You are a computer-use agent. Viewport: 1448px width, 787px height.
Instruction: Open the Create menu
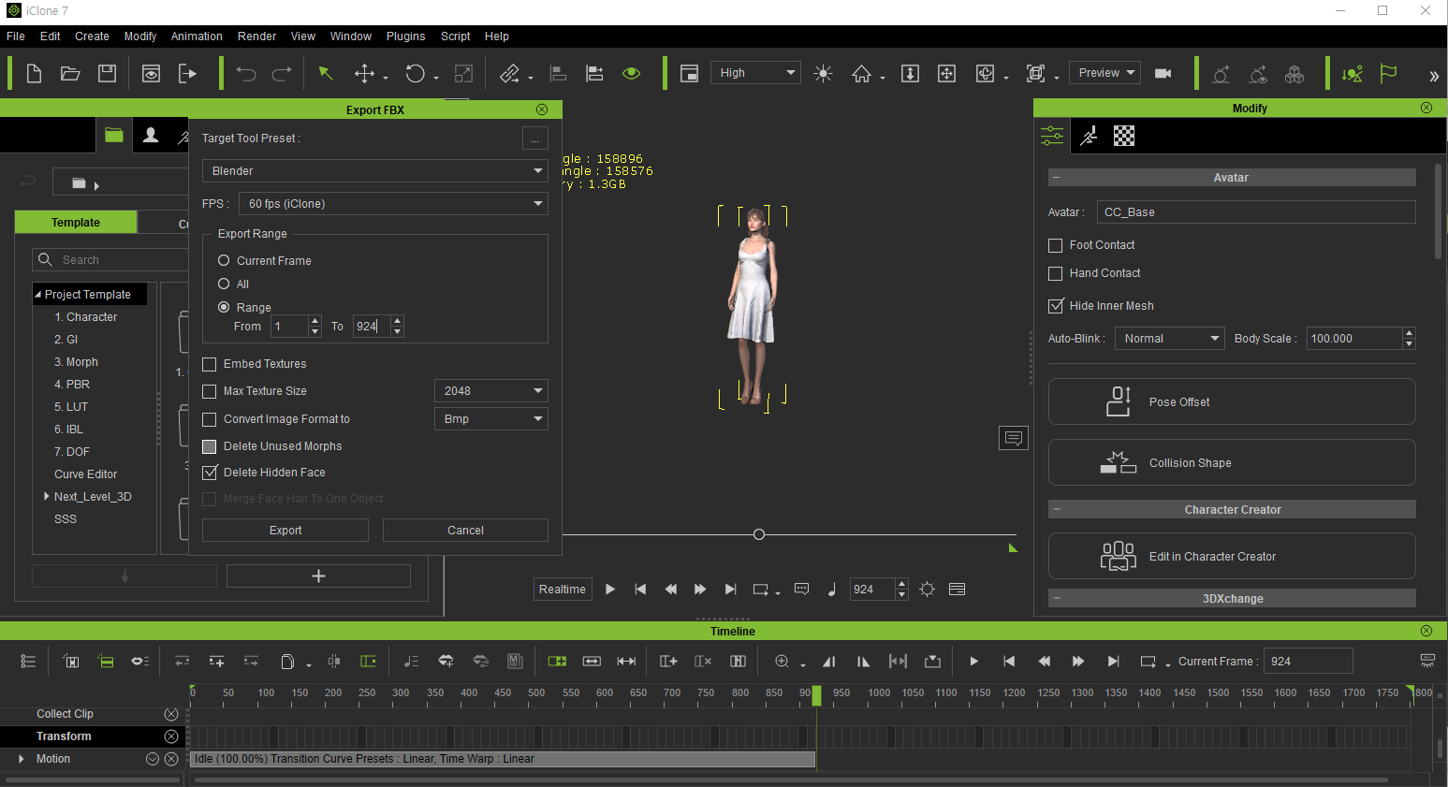(92, 36)
